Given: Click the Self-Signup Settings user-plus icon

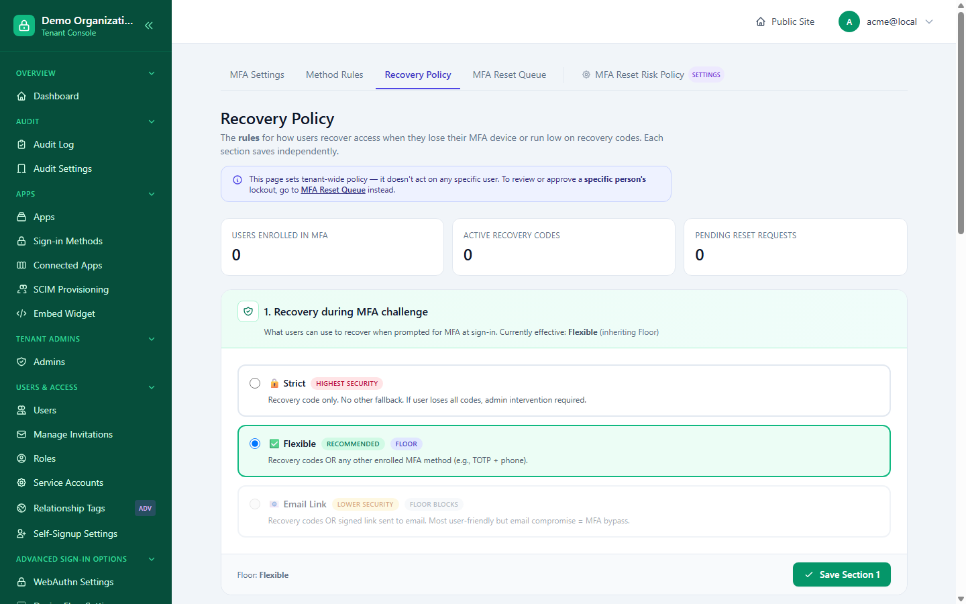Looking at the screenshot, I should click(21, 534).
